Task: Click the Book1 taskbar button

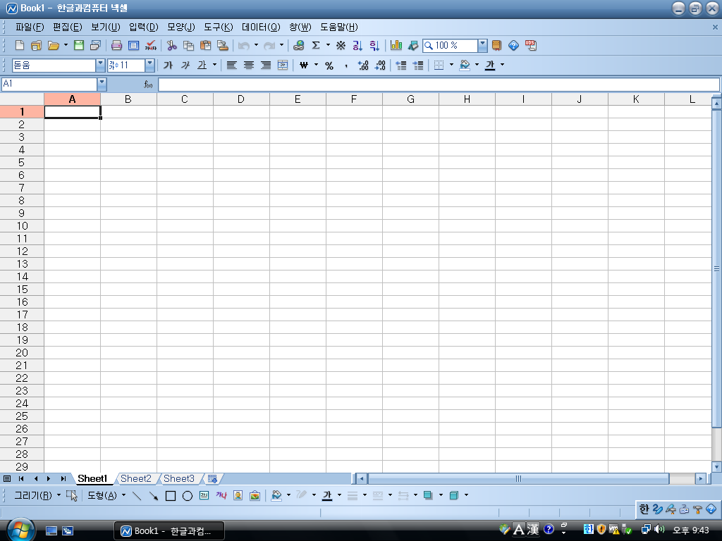Action: pos(169,531)
